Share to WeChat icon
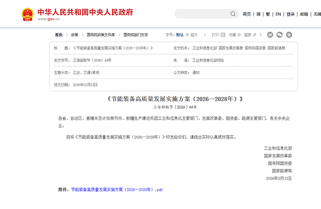This screenshot has height=209, width=321. pyautogui.click(x=279, y=35)
